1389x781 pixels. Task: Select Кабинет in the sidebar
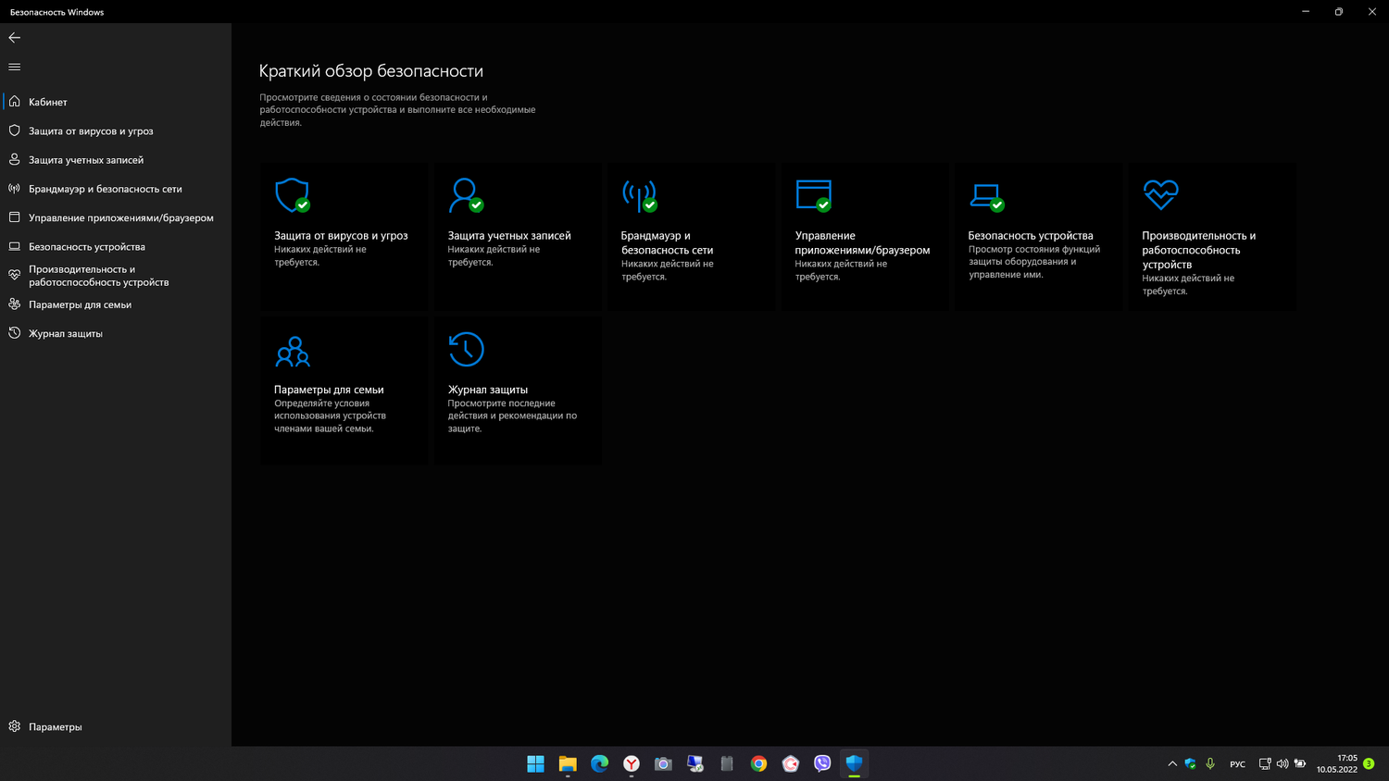(x=48, y=102)
